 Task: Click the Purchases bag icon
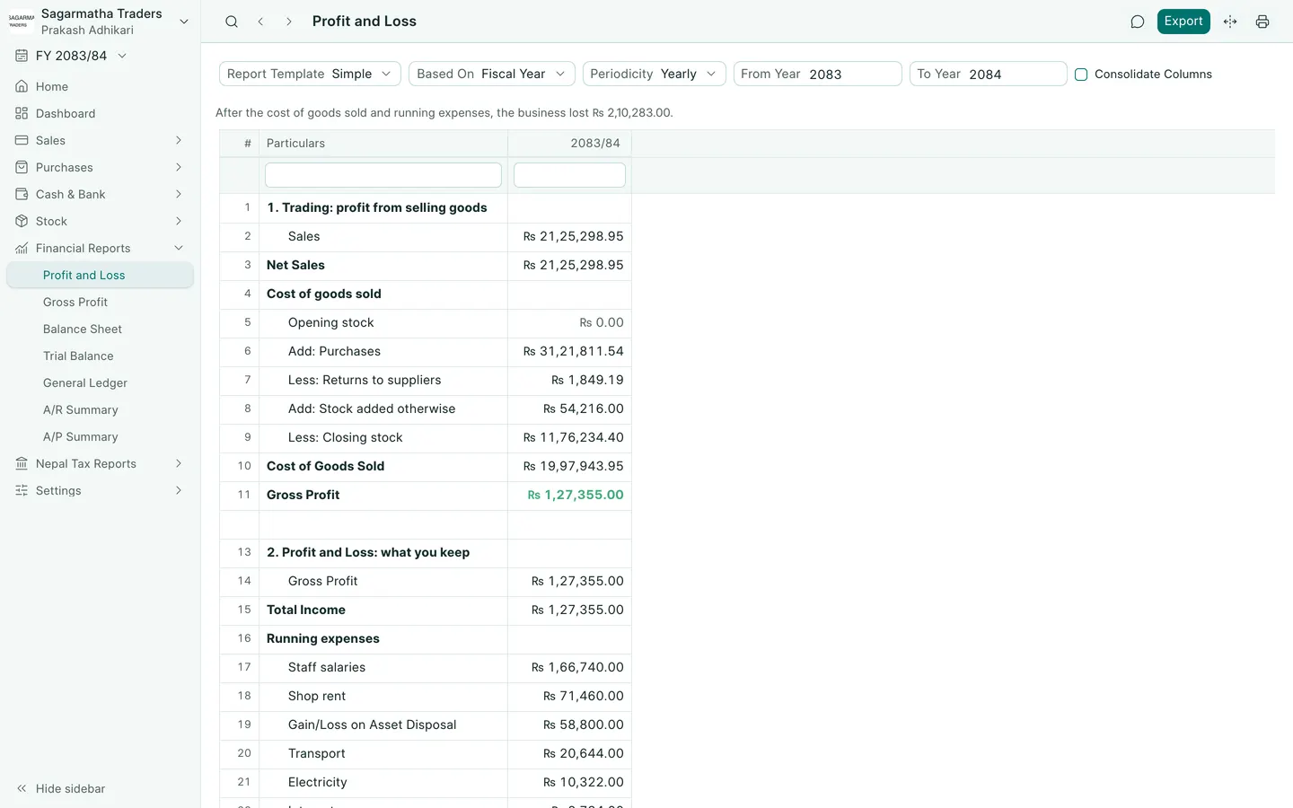pyautogui.click(x=22, y=167)
